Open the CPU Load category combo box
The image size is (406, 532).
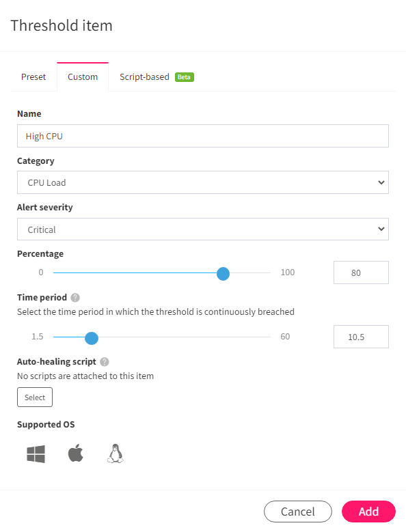click(203, 182)
